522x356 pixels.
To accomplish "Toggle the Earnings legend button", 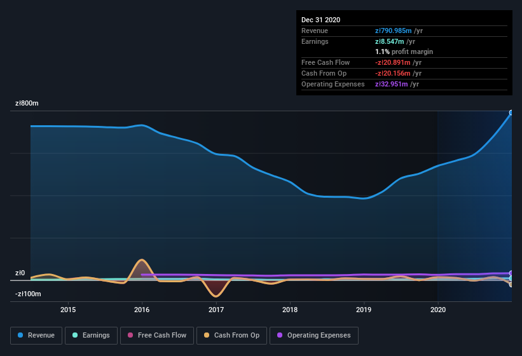I will click(91, 336).
